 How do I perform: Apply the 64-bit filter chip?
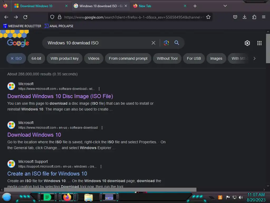[x=36, y=58]
